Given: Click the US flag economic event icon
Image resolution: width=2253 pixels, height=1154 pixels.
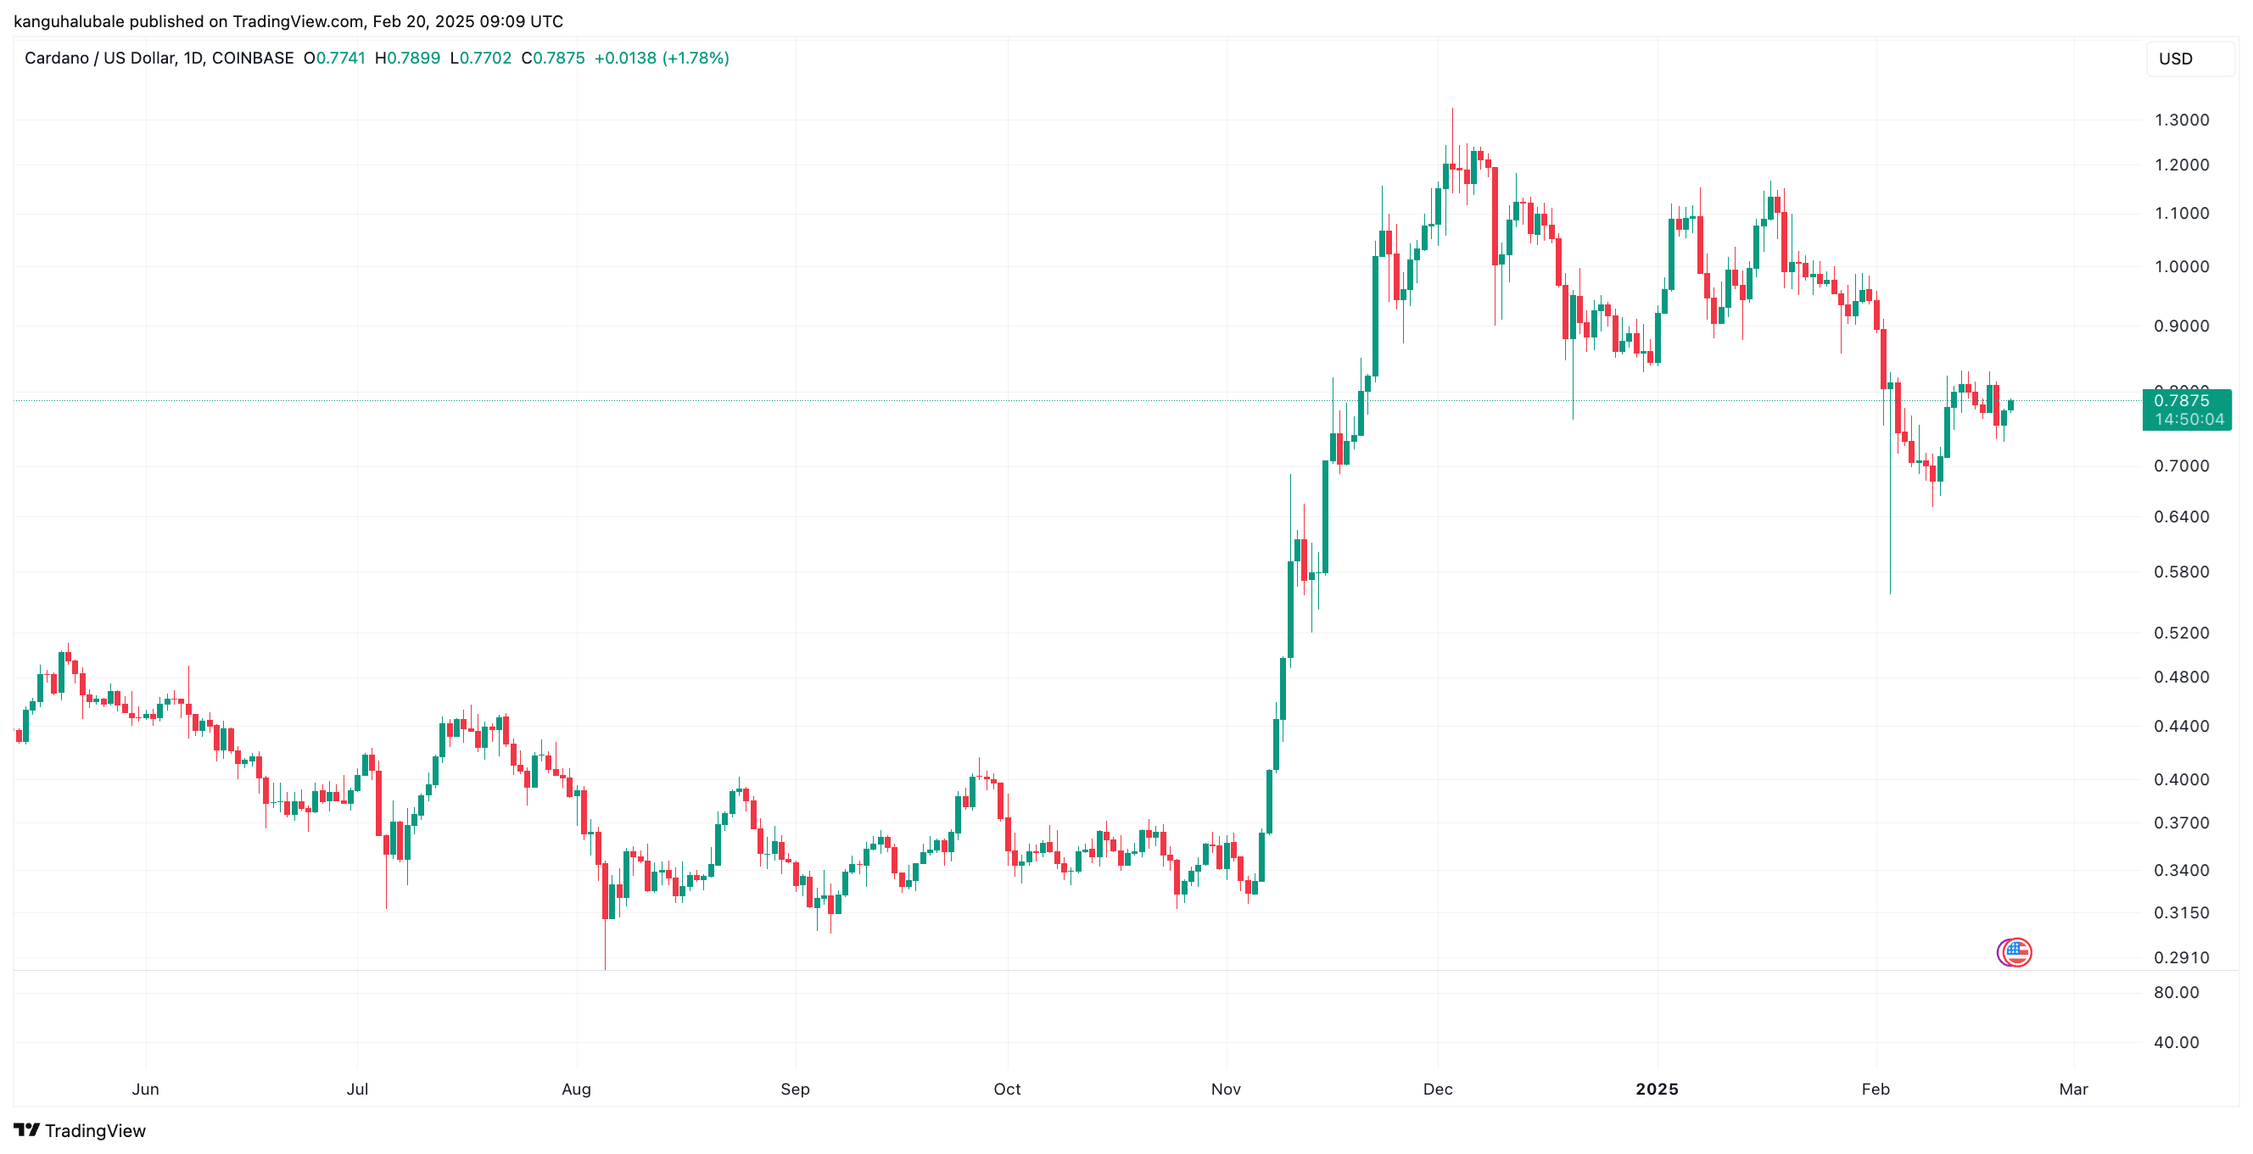Looking at the screenshot, I should [2015, 952].
